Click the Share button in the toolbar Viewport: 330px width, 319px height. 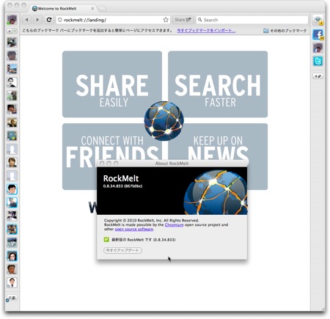(183, 20)
